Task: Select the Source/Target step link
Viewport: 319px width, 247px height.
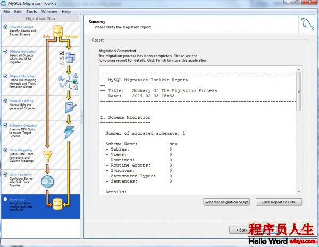Action: click(x=21, y=27)
